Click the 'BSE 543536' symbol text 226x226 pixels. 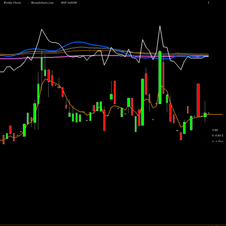(69, 3)
